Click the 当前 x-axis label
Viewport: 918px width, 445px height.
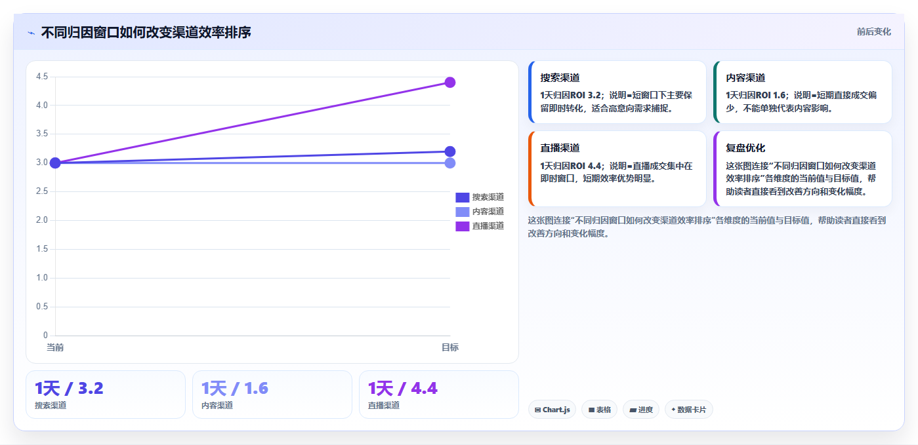tap(55, 347)
